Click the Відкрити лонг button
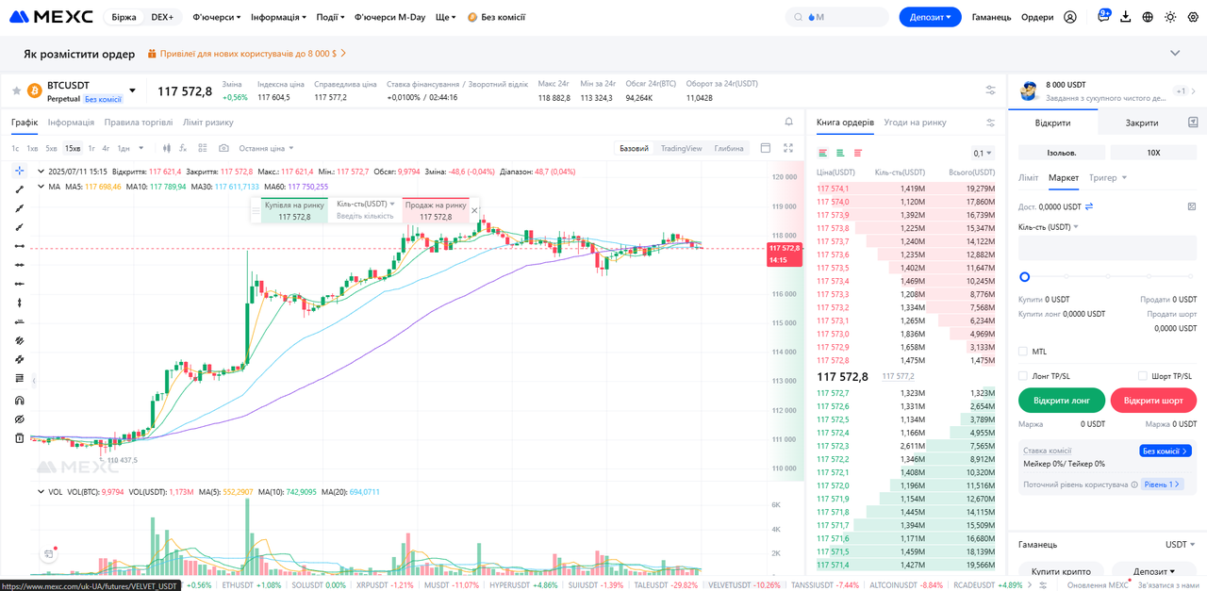This screenshot has width=1207, height=591. tap(1062, 401)
